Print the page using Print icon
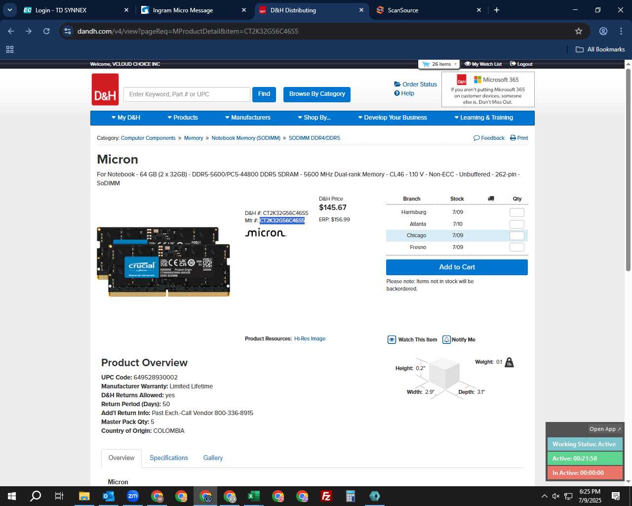 click(x=519, y=138)
